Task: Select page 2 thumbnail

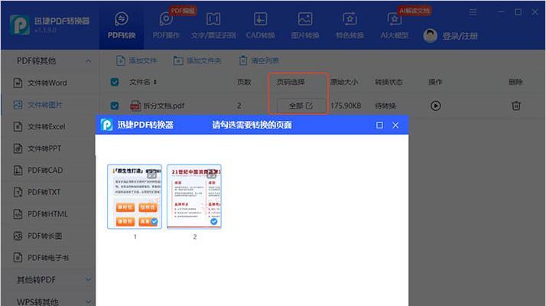Action: (194, 197)
